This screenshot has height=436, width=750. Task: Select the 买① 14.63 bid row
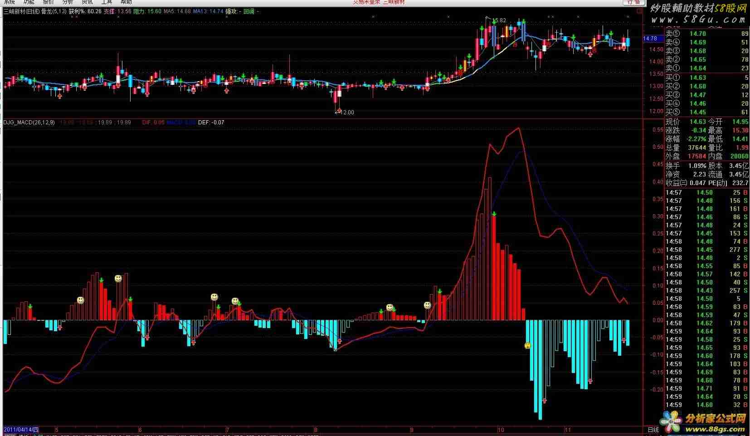click(707, 78)
